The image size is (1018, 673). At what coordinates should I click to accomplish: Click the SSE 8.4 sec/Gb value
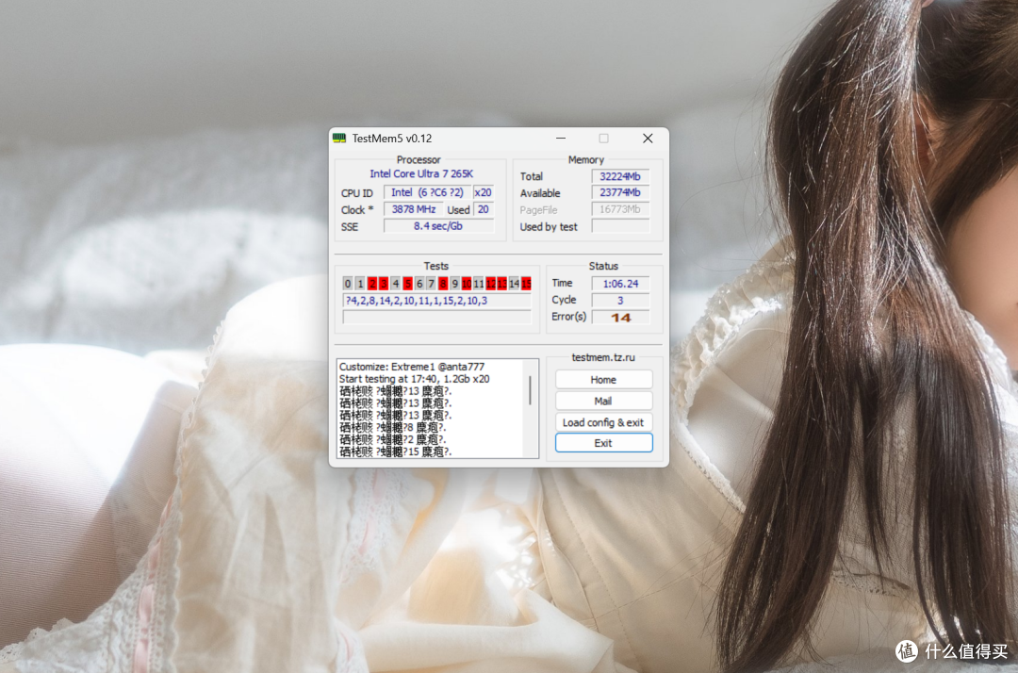click(x=438, y=226)
